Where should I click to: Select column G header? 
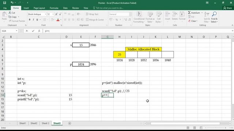point(107,37)
